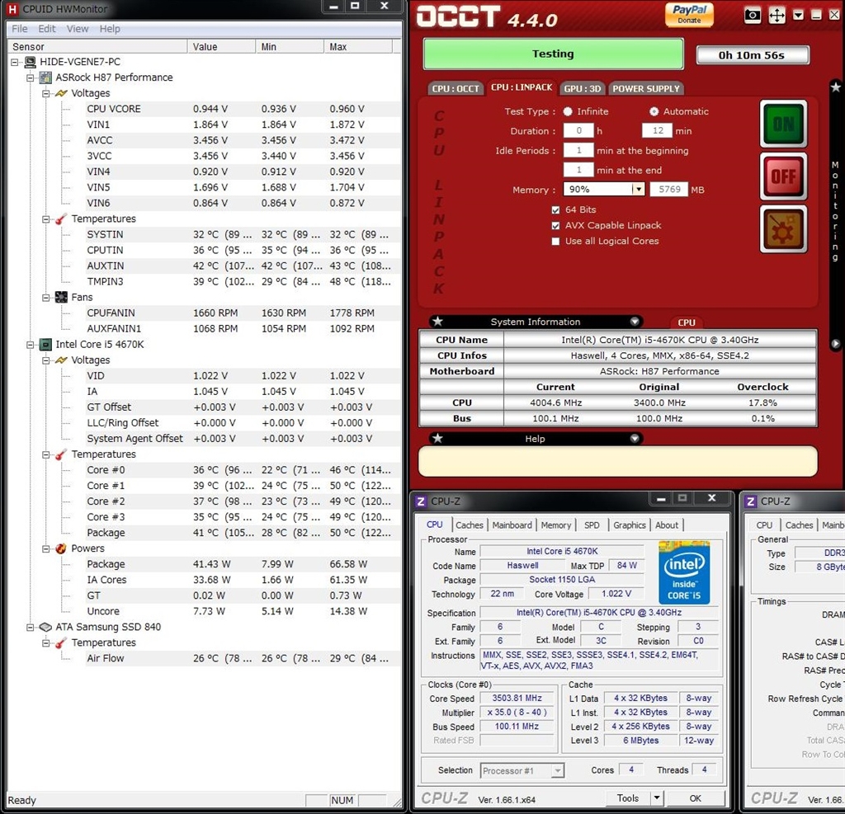Click the CPU tab under System Information
The height and width of the screenshot is (814, 845).
pos(686,322)
